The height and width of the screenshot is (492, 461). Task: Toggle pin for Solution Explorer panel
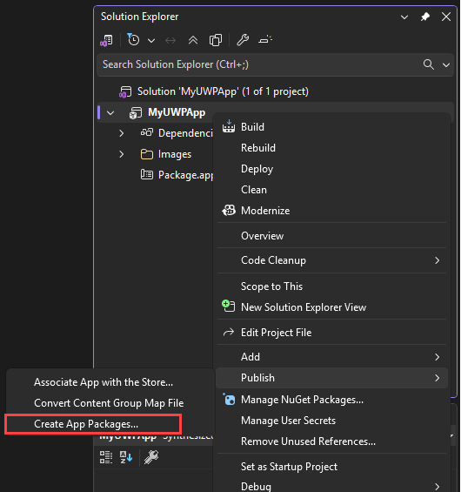[425, 17]
